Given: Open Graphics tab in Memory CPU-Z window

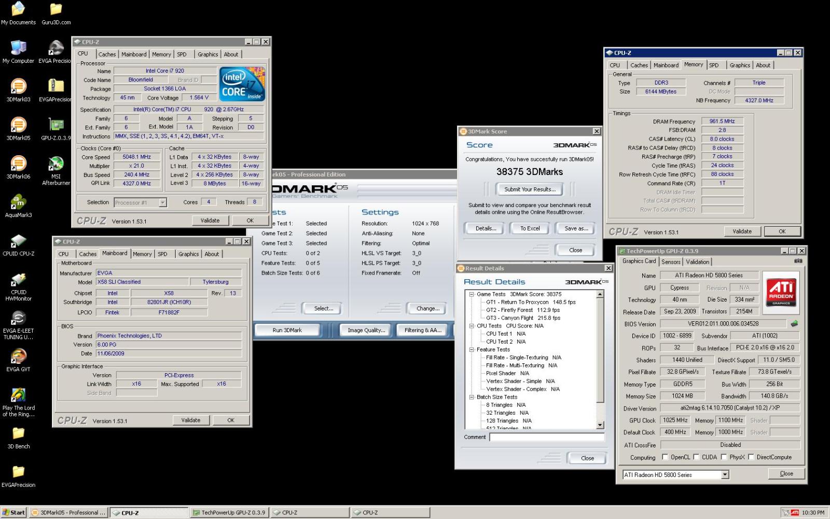Looking at the screenshot, I should [740, 65].
